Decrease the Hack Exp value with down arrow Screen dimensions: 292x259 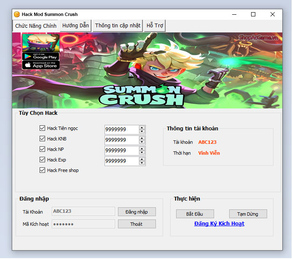pos(142,163)
